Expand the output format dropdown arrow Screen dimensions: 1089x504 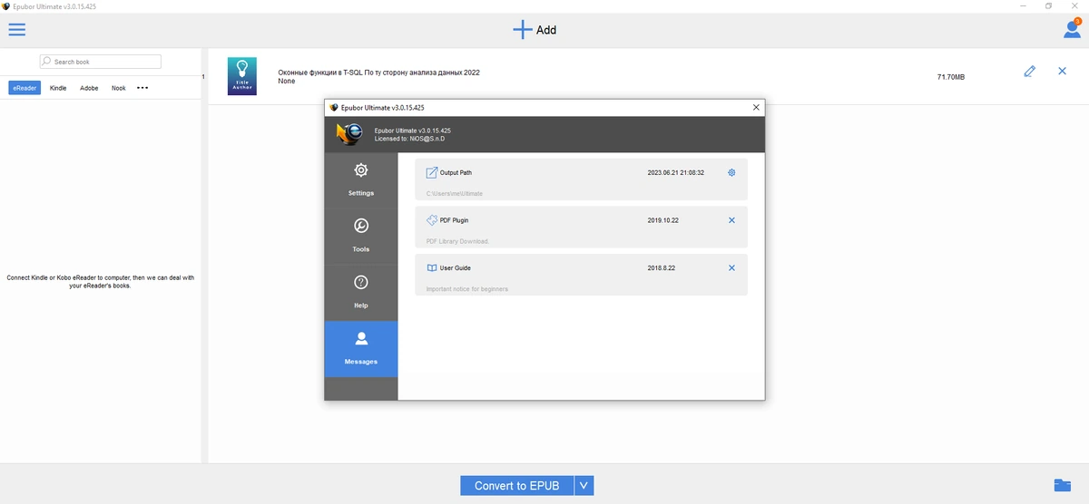584,486
